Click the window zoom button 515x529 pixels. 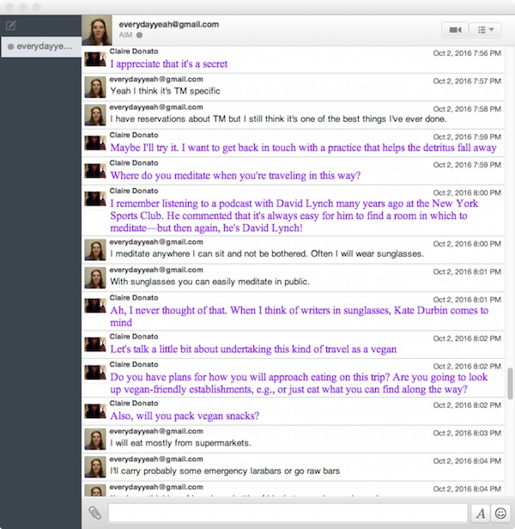(36, 7)
